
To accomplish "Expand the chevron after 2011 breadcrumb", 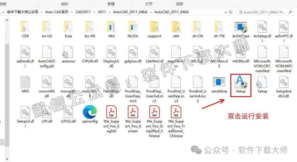I will (109, 12).
